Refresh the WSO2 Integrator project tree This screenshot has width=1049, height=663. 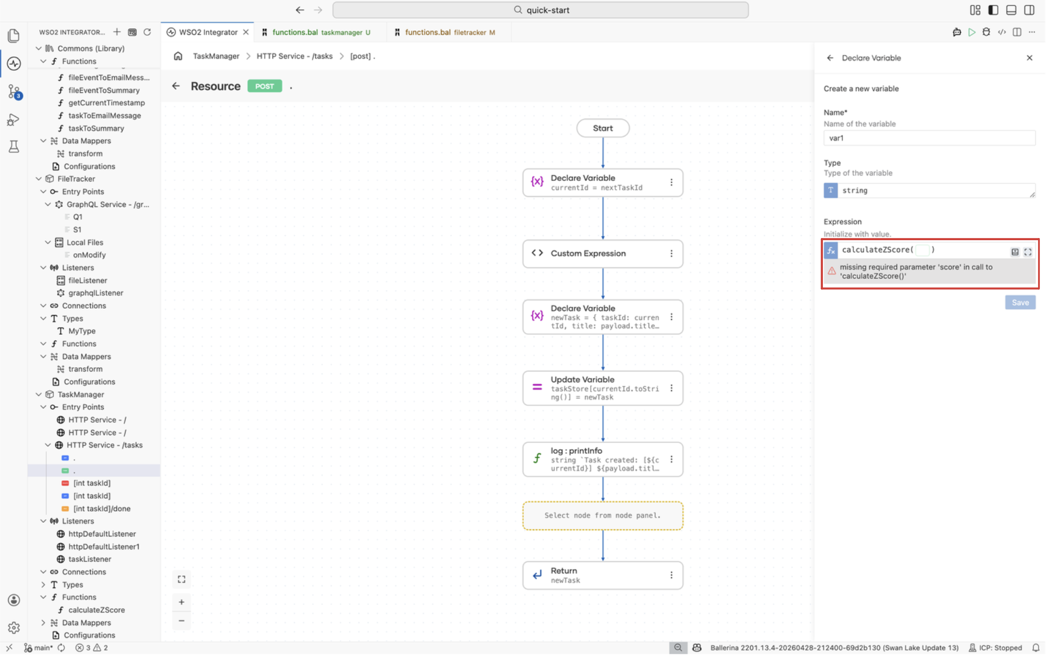tap(147, 32)
